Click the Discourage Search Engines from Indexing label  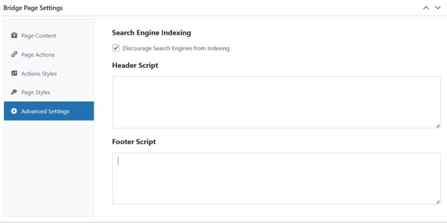pos(176,48)
